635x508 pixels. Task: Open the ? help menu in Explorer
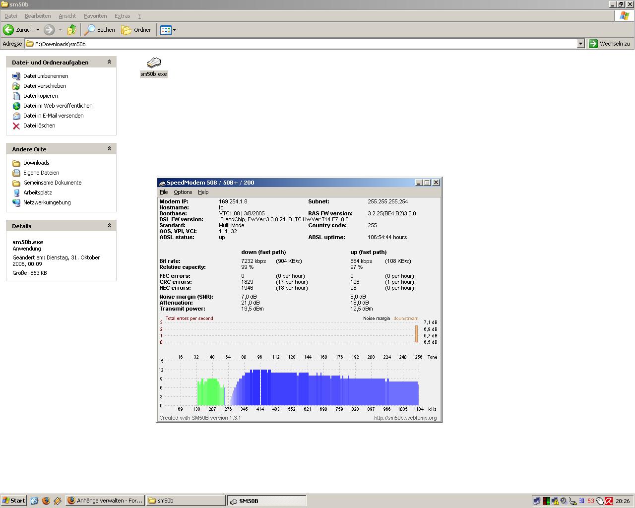tap(139, 16)
